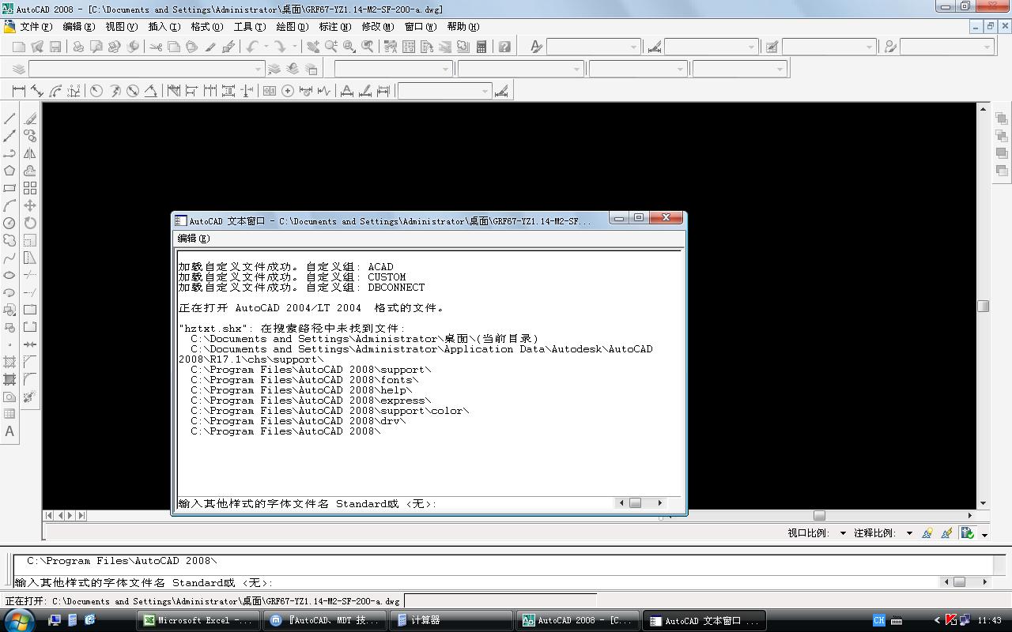Select the Mirror tool
Screen dimensions: 1012x632
30,153
